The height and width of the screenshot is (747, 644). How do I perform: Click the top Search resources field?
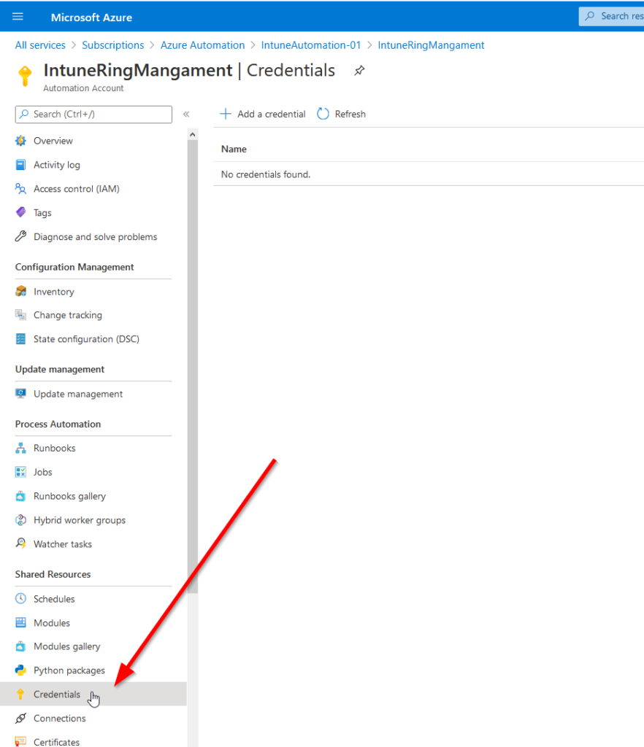coord(612,16)
